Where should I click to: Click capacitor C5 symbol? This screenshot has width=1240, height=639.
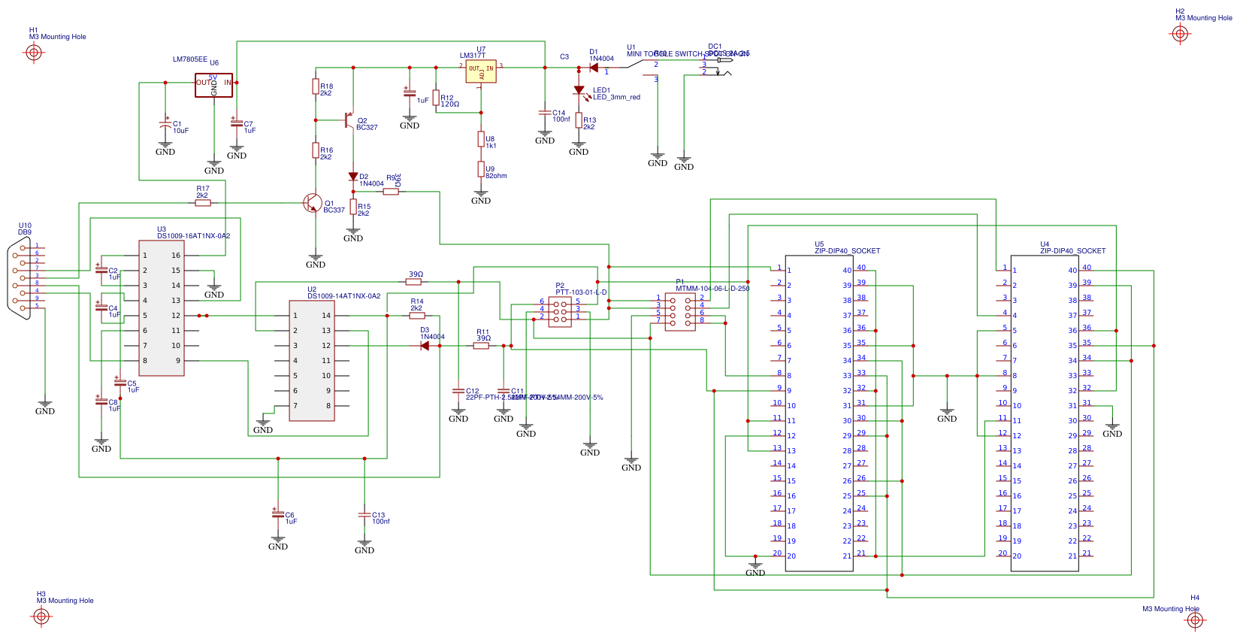click(x=119, y=381)
